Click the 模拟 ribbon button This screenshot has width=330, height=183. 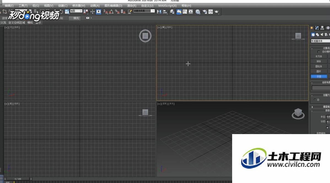click(30, 23)
